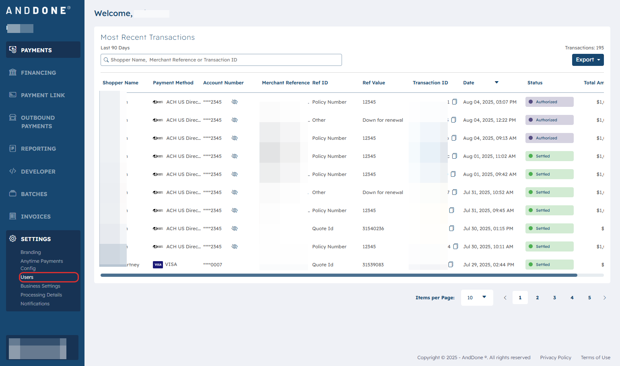Go to page 3 of transactions
Image resolution: width=620 pixels, height=366 pixels.
coord(554,298)
